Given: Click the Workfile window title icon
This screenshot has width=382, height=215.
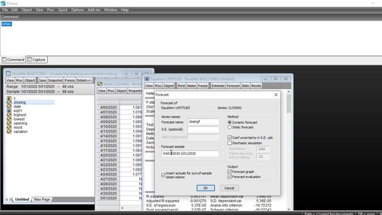Looking at the screenshot, I should coord(8,73).
